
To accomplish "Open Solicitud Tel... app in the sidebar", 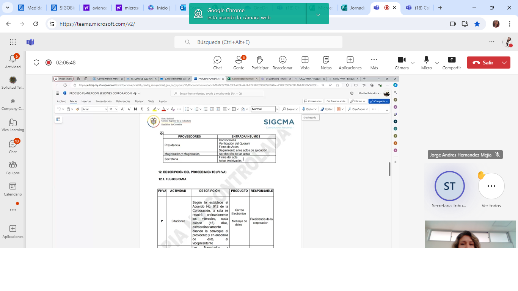I will (13, 83).
